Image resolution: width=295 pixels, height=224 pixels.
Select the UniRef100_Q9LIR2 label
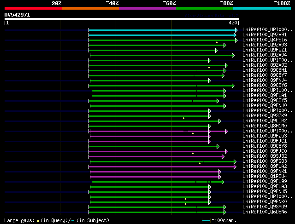pos(265,121)
